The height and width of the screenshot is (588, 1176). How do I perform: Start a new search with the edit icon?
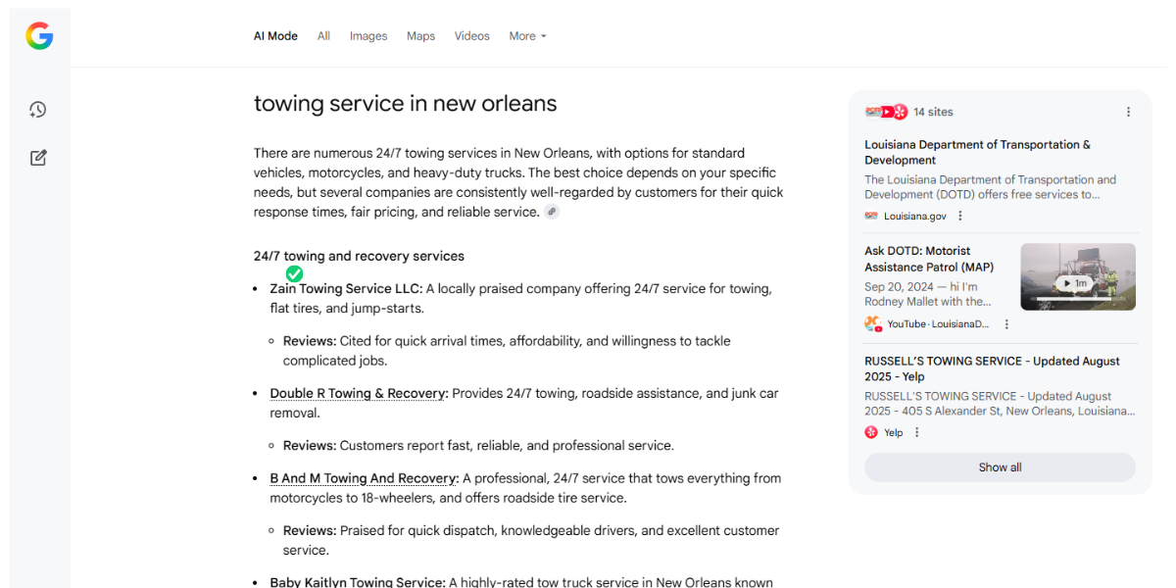coord(38,158)
